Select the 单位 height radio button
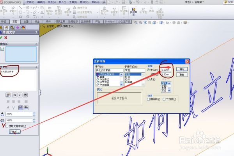 coord(148,70)
